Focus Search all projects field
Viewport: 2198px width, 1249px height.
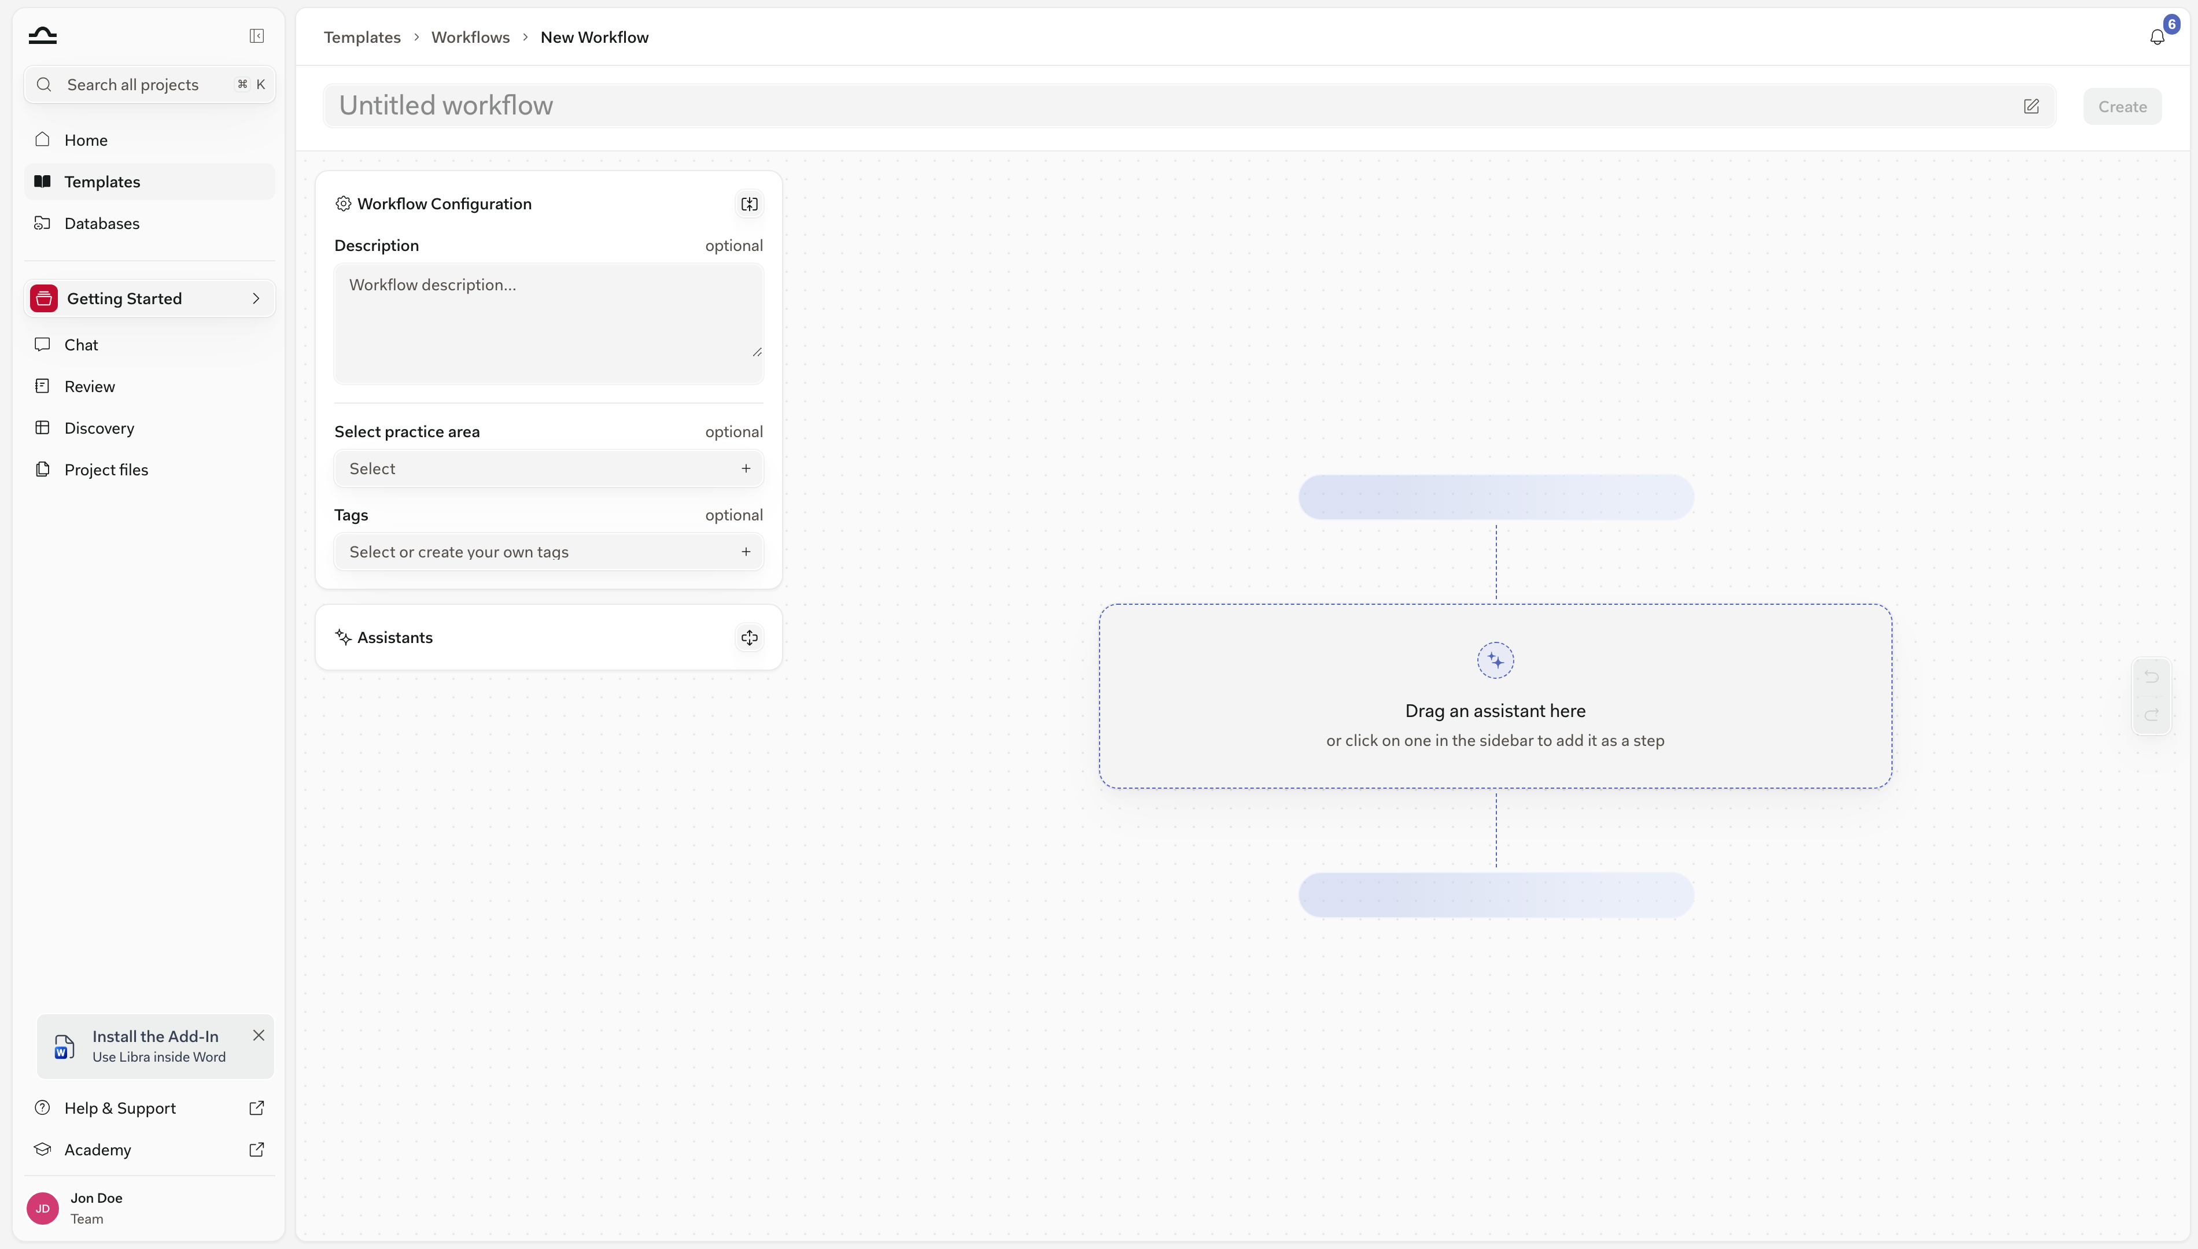pyautogui.click(x=149, y=84)
